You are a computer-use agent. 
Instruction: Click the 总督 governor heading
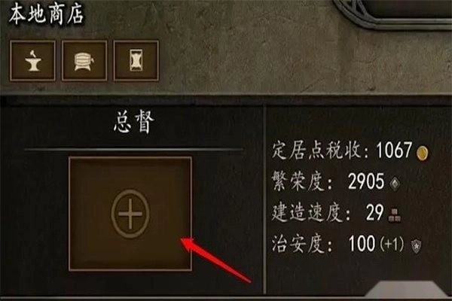pos(134,123)
